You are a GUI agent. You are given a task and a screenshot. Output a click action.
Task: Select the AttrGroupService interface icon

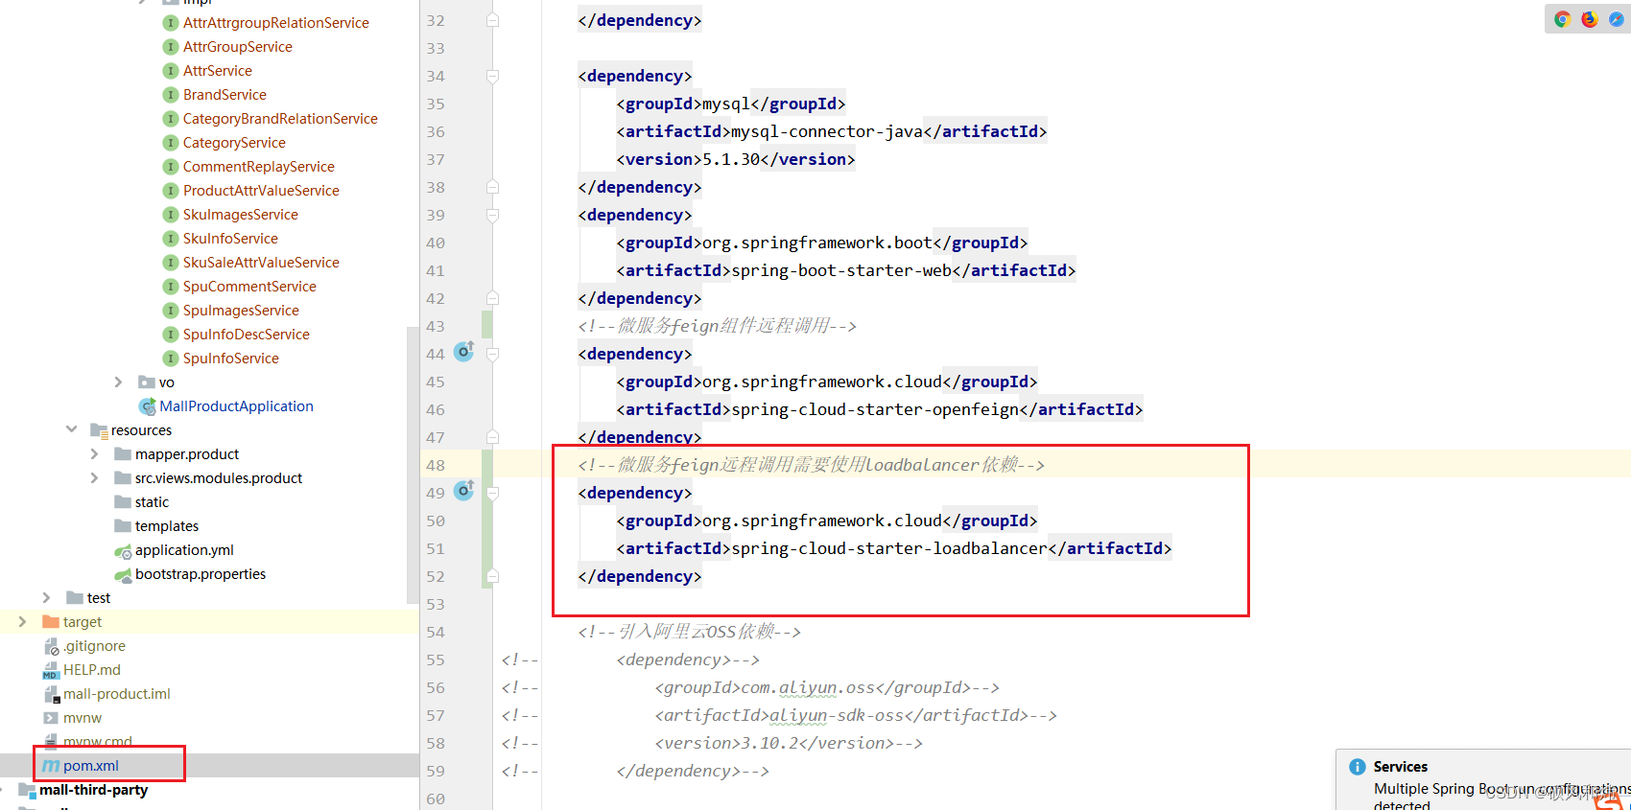point(171,47)
